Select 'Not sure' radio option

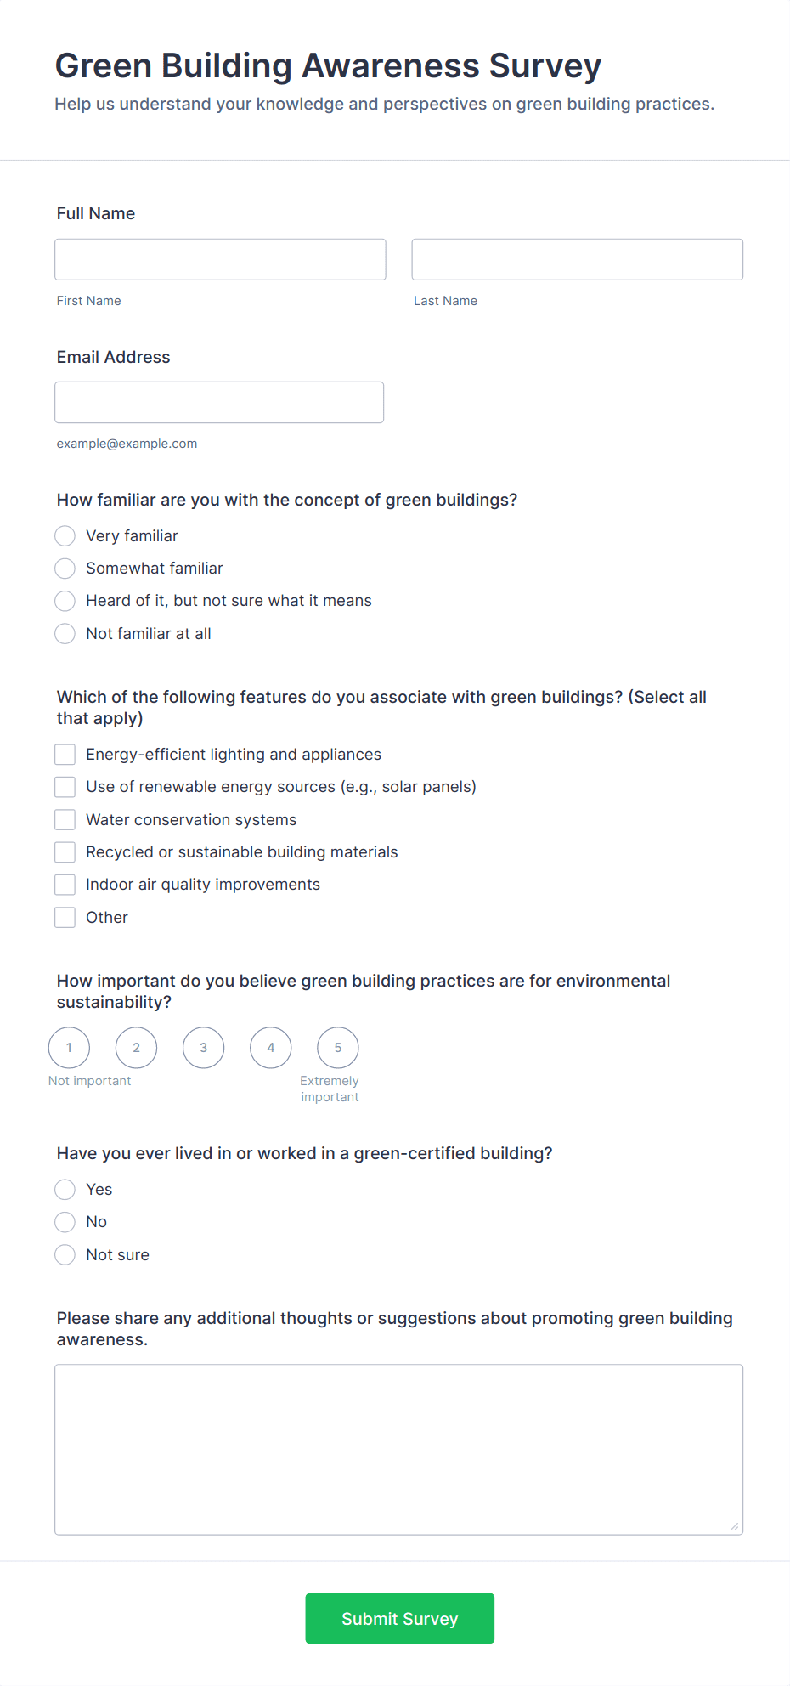(x=65, y=1254)
